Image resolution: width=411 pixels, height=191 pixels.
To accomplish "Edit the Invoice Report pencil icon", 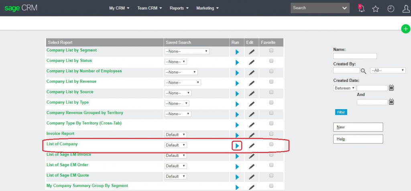I will click(251, 135).
